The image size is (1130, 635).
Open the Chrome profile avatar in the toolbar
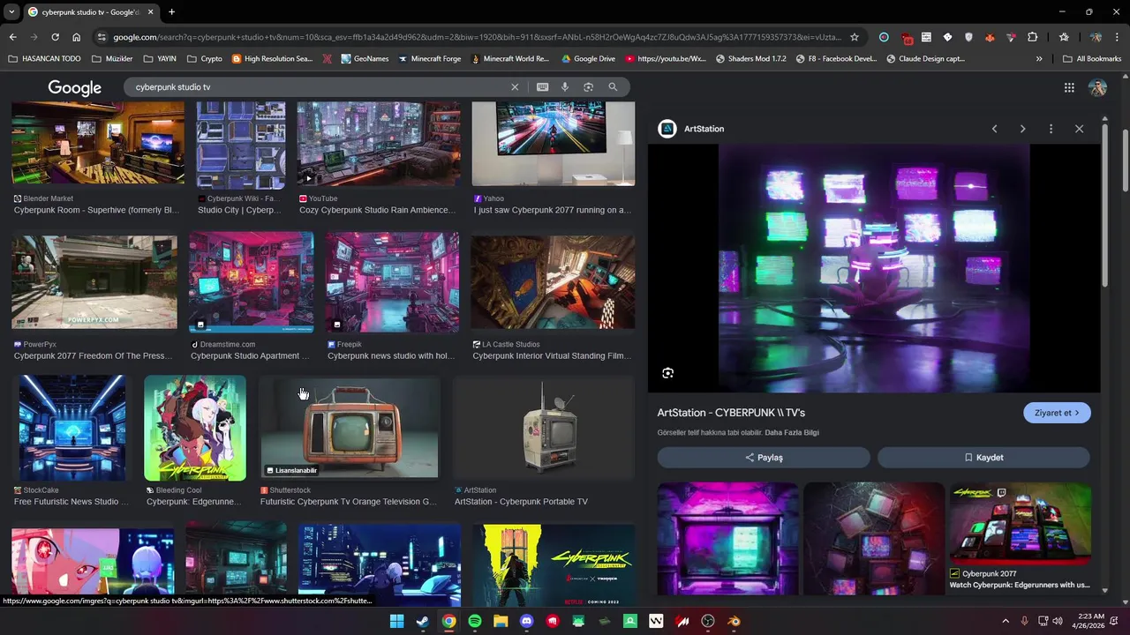1096,37
